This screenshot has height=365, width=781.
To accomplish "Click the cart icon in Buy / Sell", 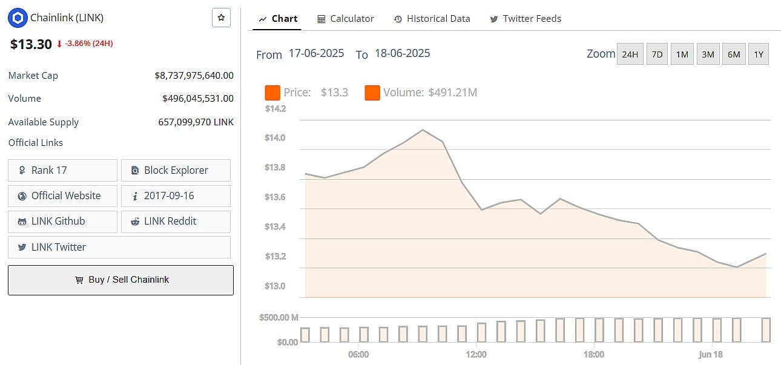I will (x=79, y=280).
